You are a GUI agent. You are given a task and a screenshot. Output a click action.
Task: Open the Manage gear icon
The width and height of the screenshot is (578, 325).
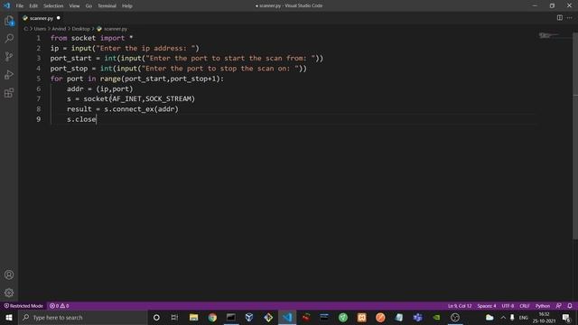point(9,292)
